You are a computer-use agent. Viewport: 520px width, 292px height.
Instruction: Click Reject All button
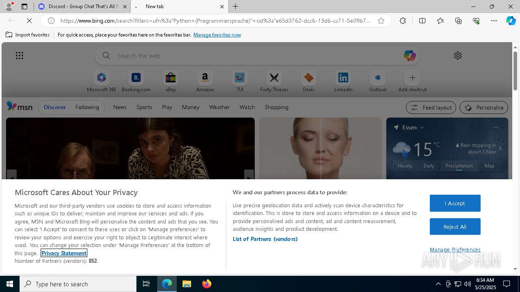point(455,227)
